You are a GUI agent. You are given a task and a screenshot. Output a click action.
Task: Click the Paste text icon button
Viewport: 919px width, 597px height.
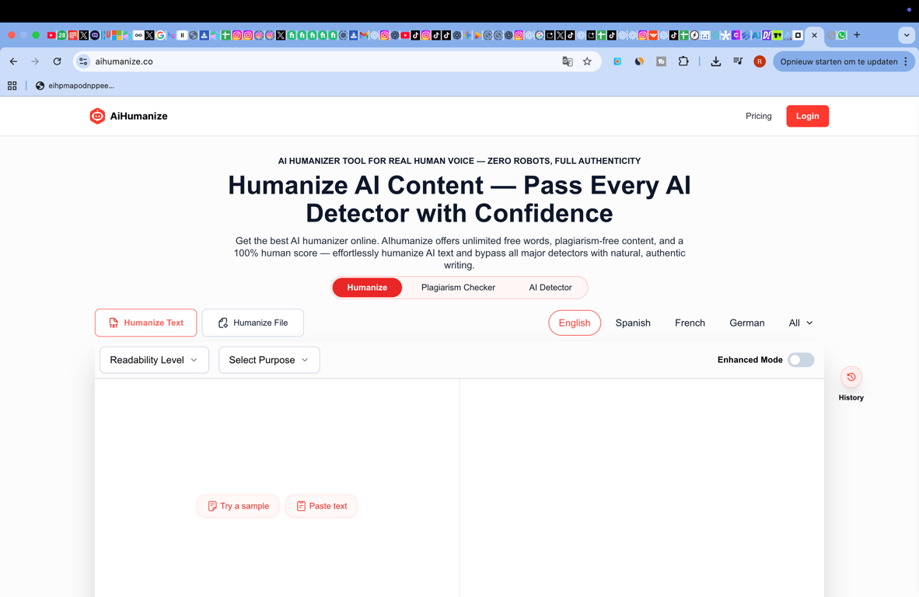[x=301, y=506]
